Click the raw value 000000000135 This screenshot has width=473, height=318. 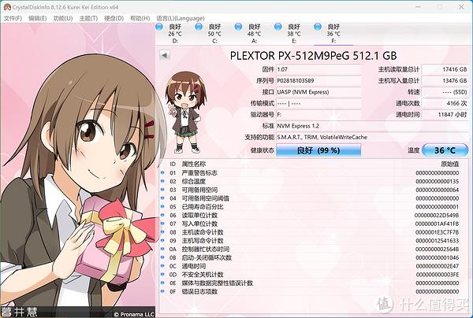437,181
